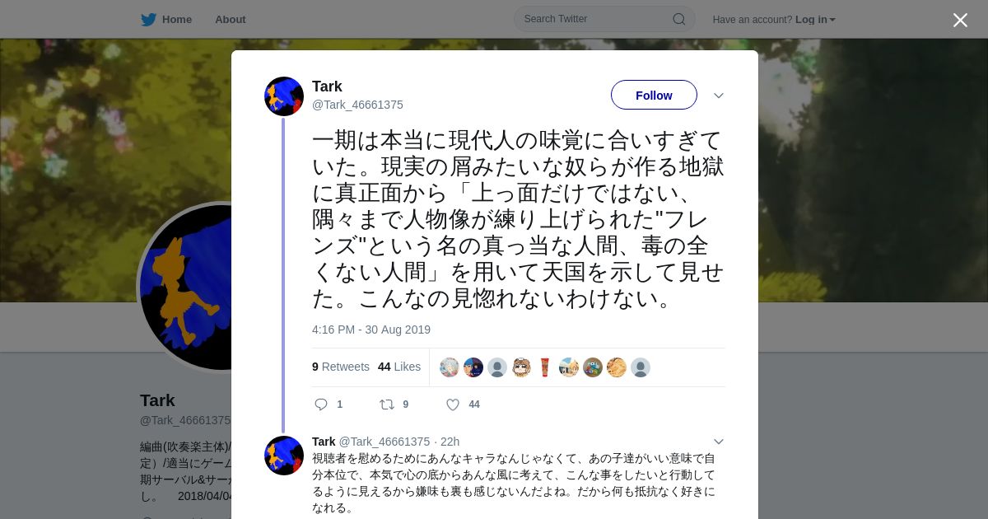This screenshot has width=988, height=519.
Task: Click the Twitter bird Home icon
Action: pyautogui.click(x=148, y=19)
